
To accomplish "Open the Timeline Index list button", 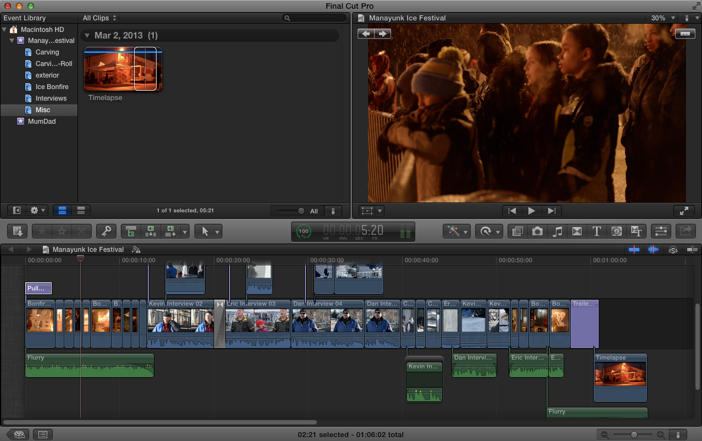I will pyautogui.click(x=43, y=434).
